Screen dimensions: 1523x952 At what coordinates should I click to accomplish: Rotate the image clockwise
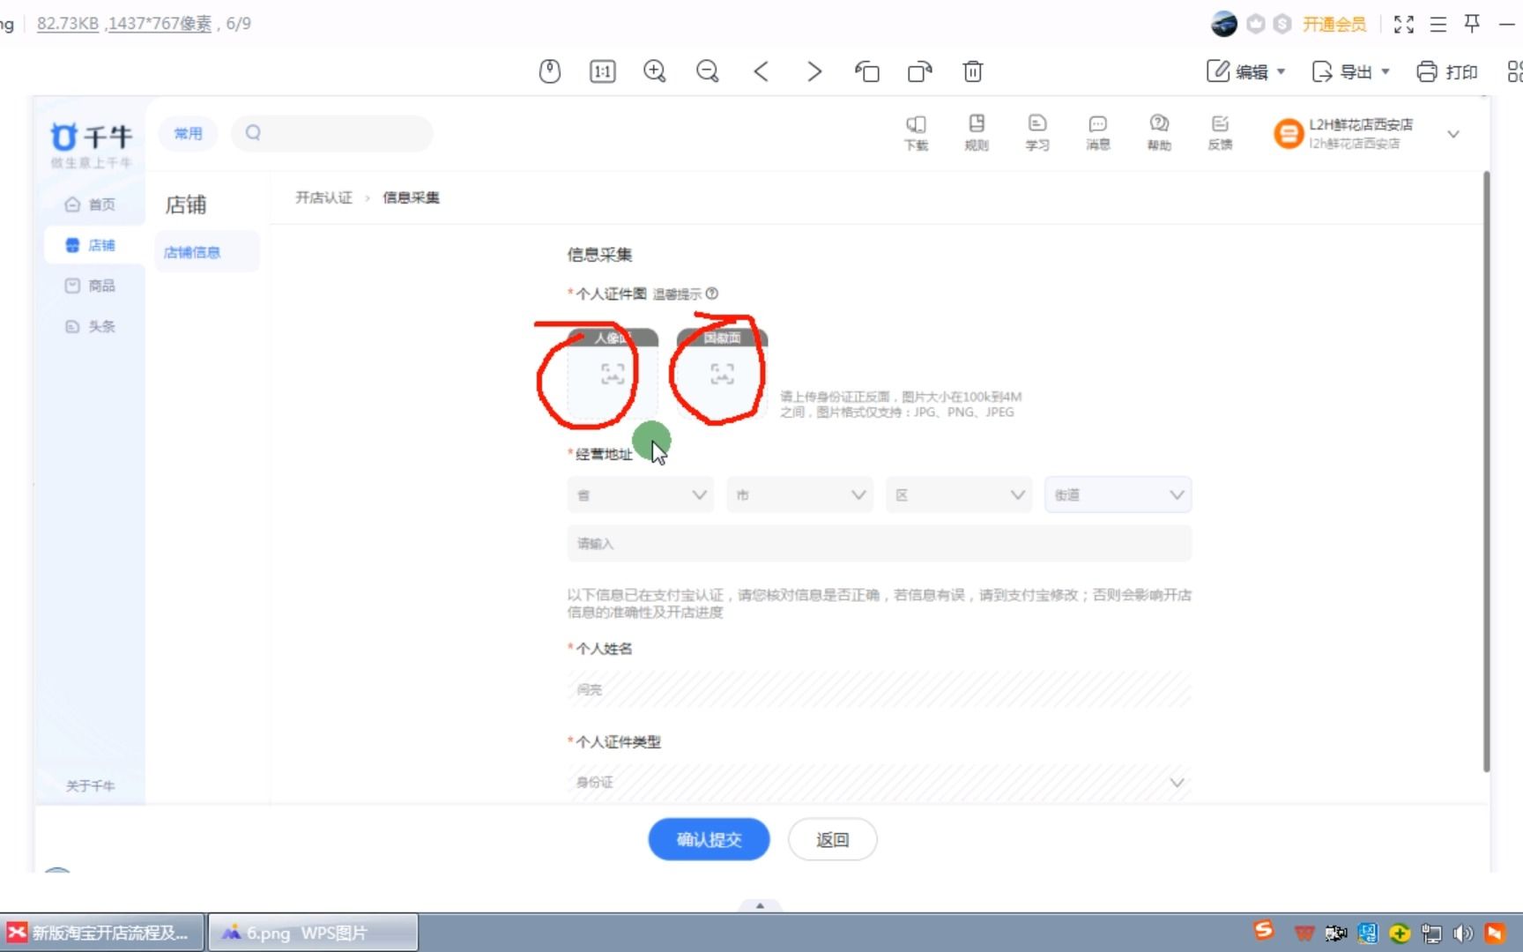click(920, 71)
